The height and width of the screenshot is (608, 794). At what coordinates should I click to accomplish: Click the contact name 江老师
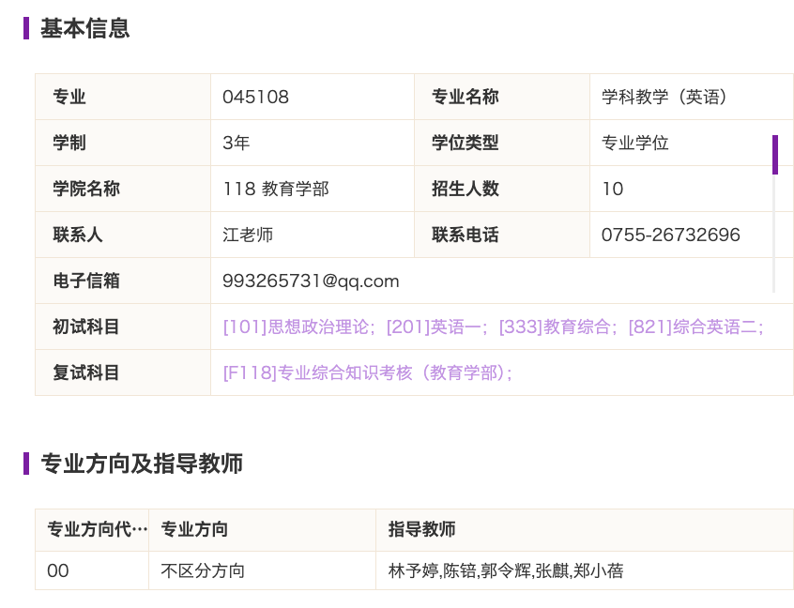tap(248, 235)
